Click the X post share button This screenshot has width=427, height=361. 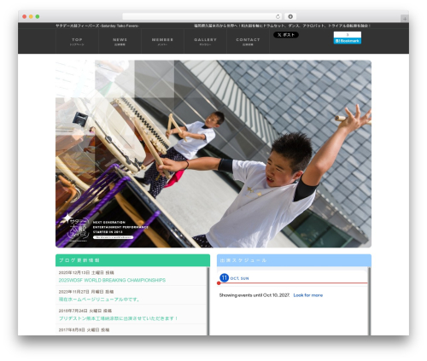pyautogui.click(x=286, y=35)
